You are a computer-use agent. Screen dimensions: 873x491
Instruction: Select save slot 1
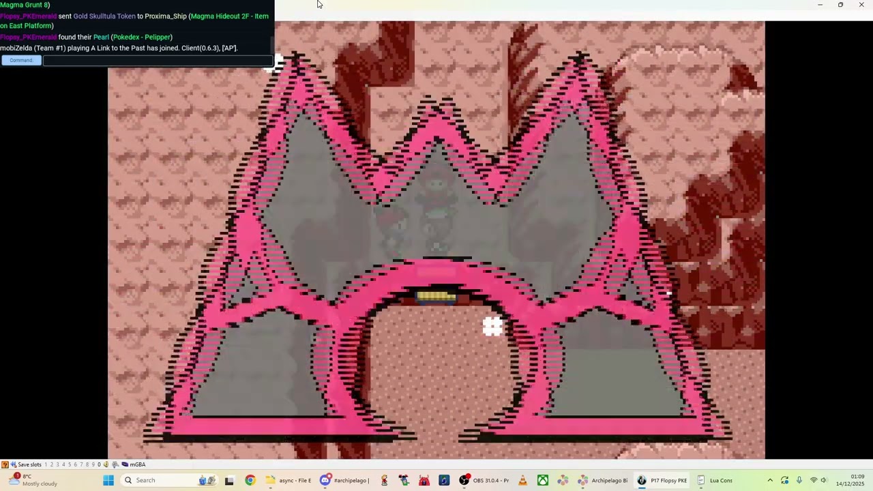[46, 464]
